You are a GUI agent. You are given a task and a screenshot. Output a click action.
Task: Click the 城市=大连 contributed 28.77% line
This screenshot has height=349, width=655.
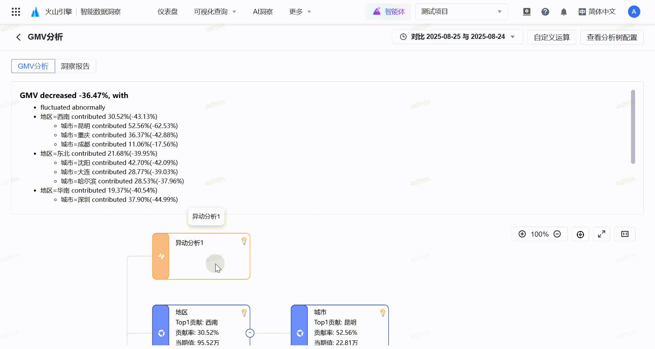click(x=119, y=172)
